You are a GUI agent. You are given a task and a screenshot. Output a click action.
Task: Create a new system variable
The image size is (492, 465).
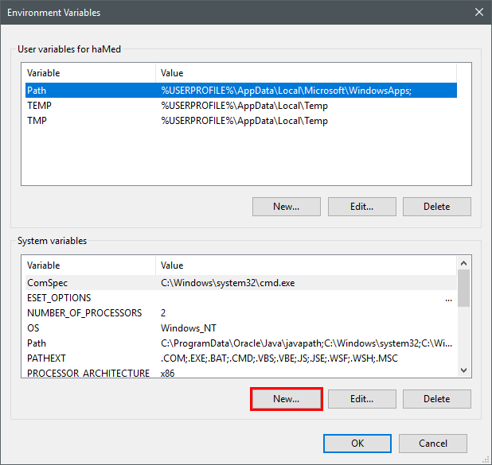click(x=286, y=399)
